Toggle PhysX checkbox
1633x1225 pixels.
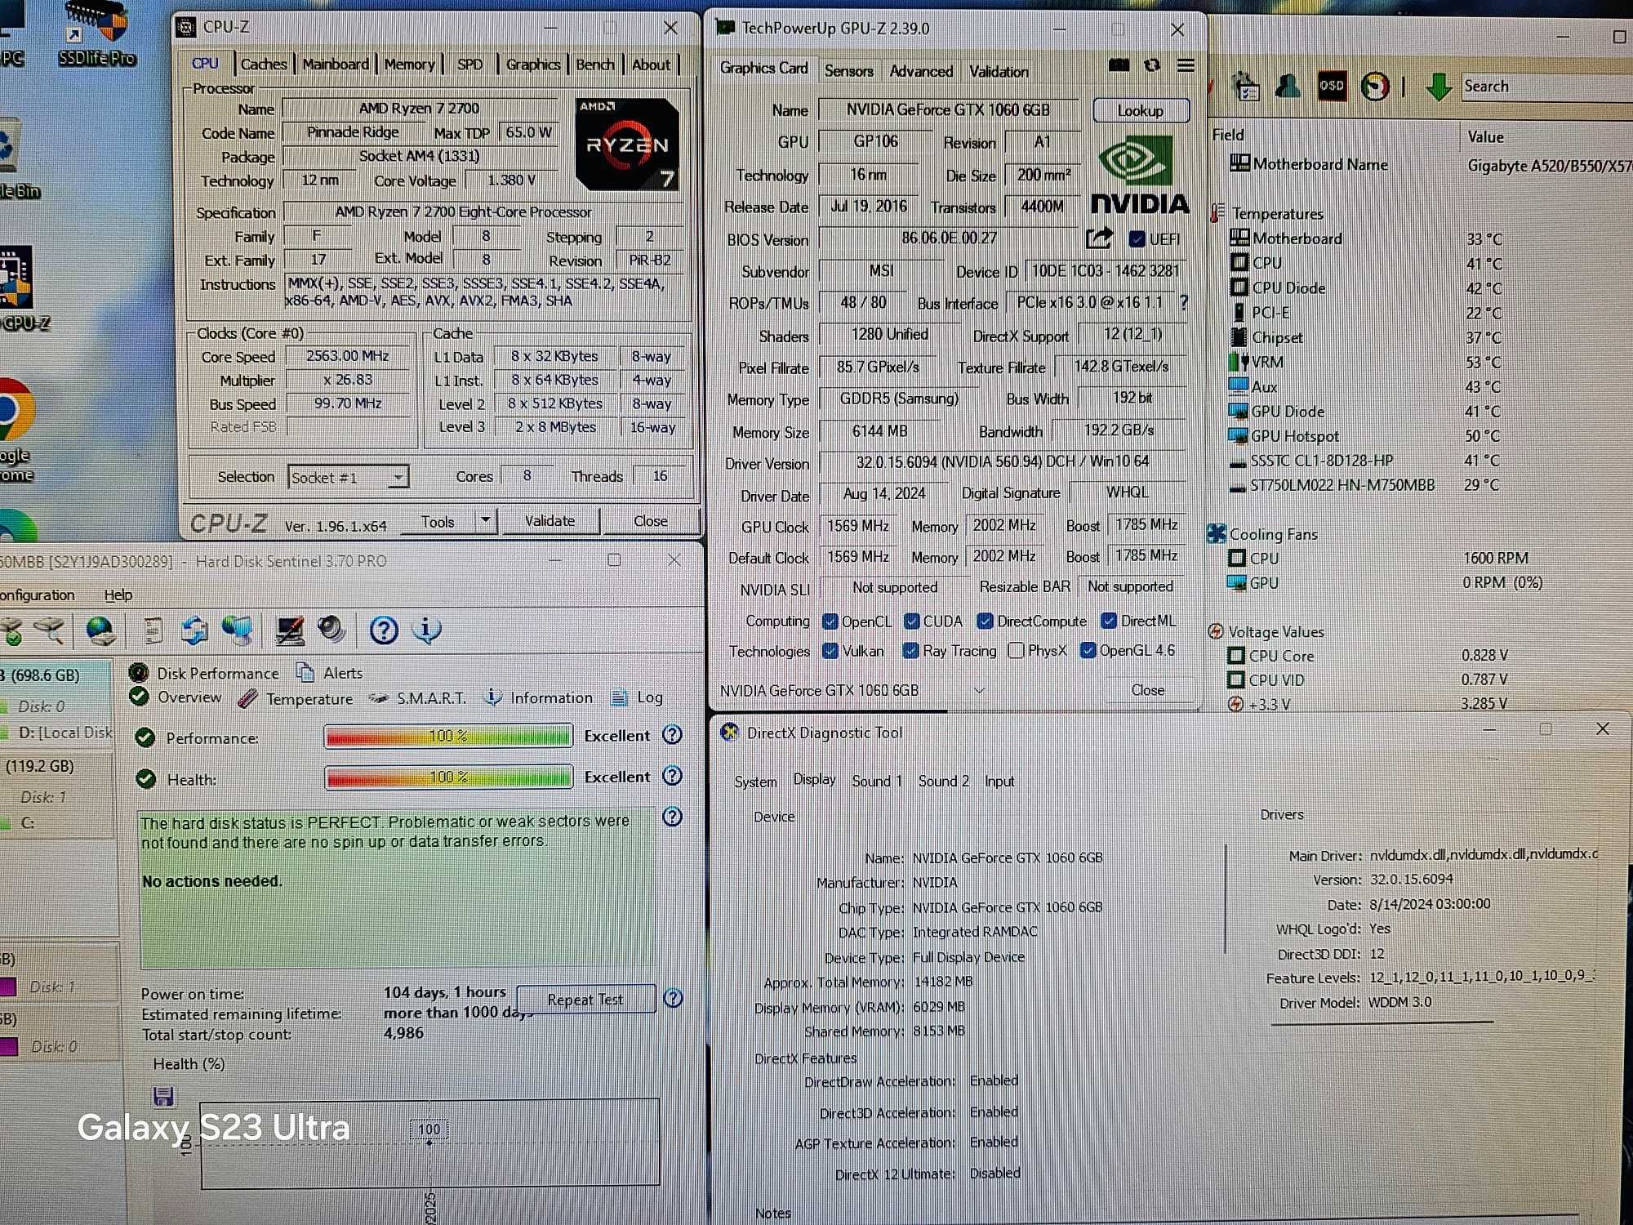click(x=1016, y=651)
